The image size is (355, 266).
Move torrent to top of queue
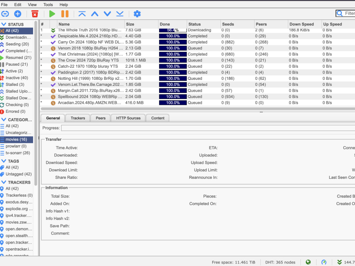tap(82, 14)
